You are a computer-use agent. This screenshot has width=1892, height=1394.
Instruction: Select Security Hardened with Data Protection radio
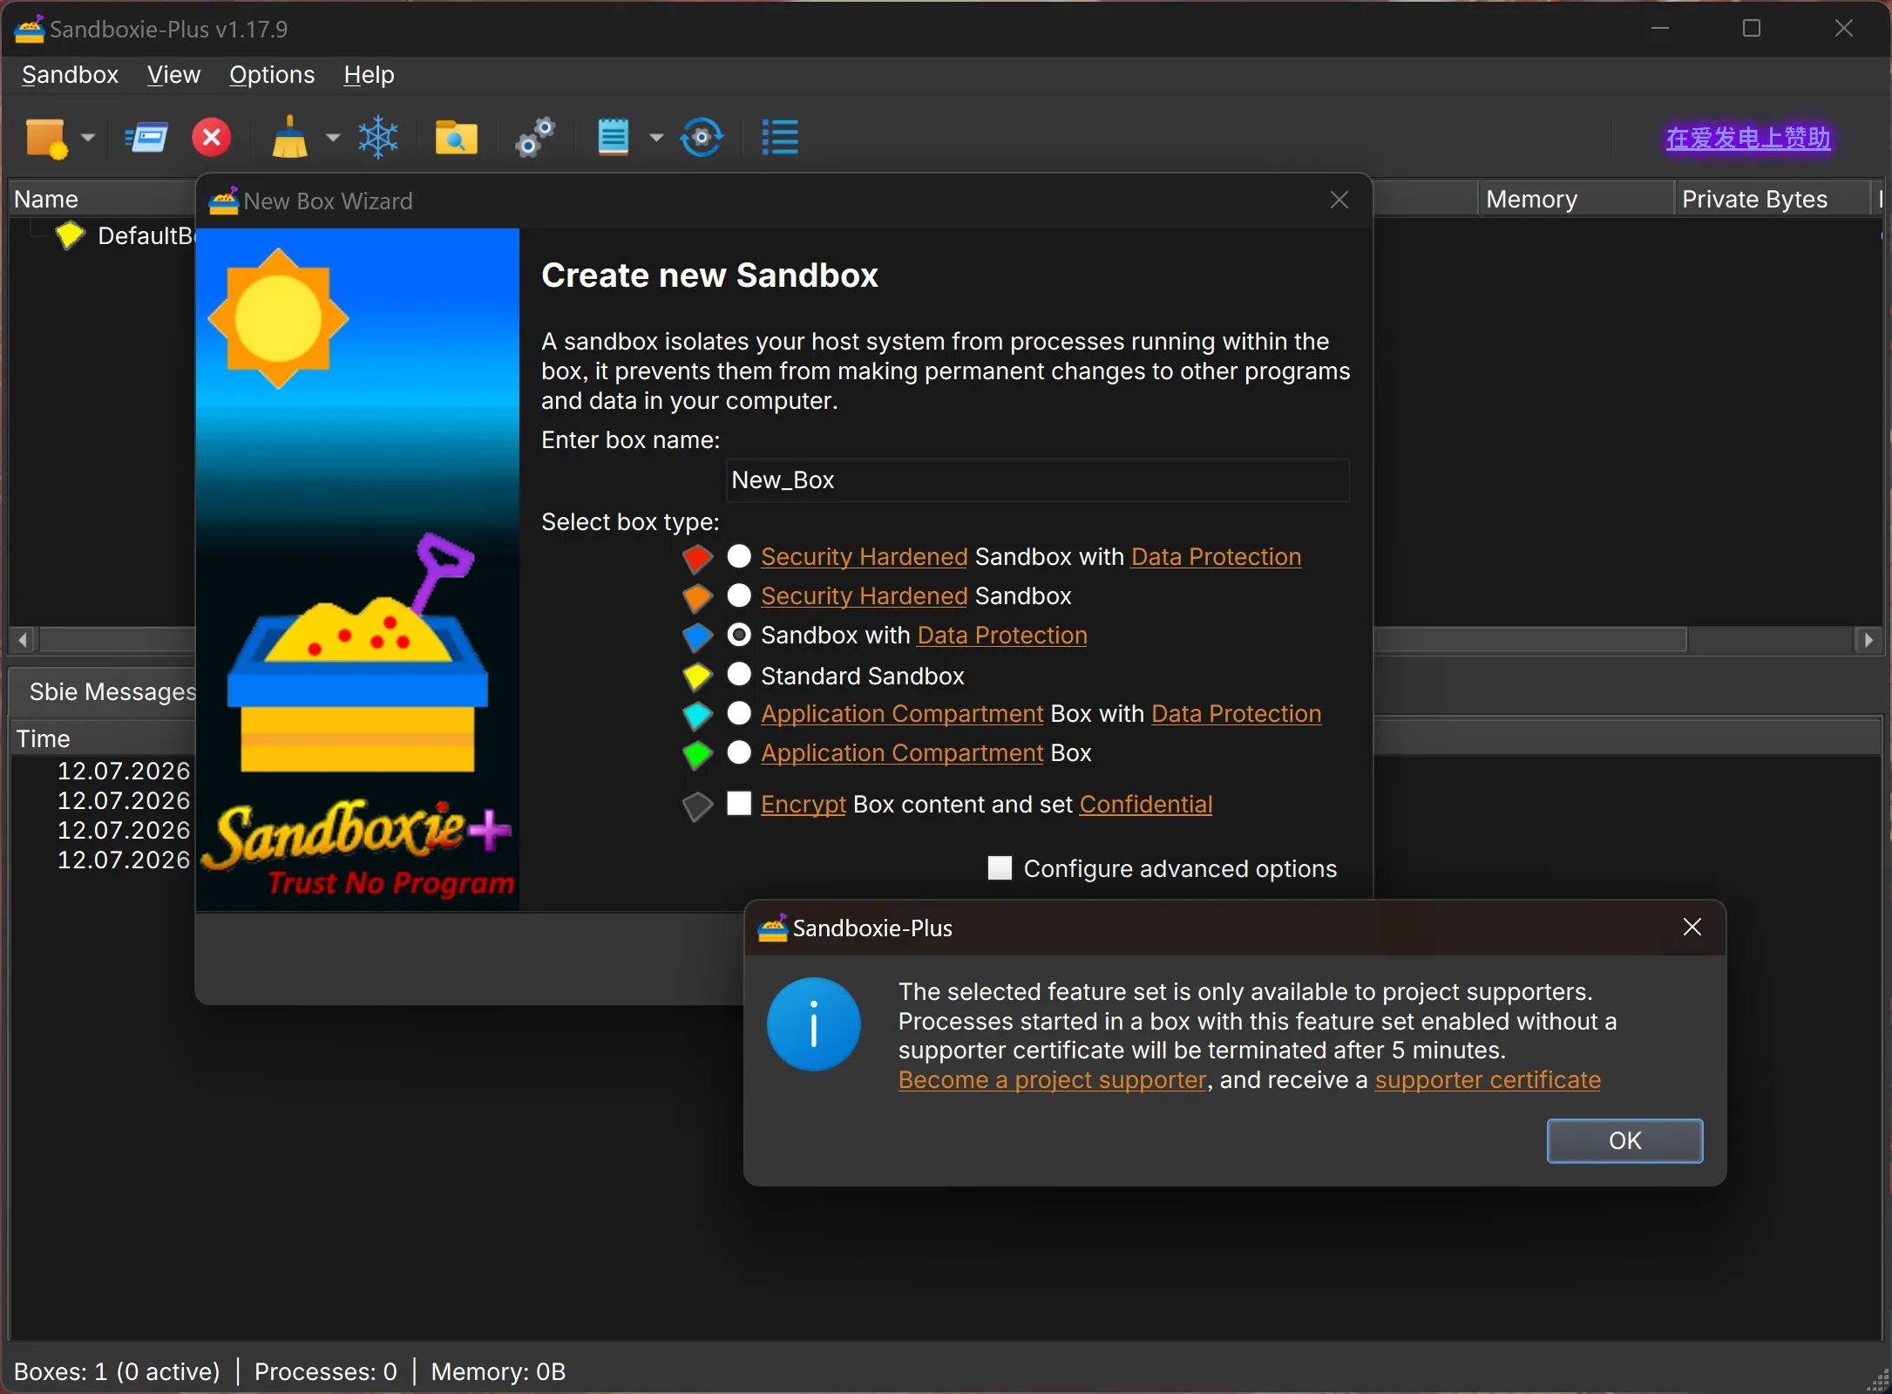739,555
